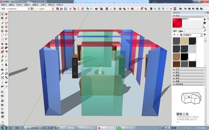Screen dimensions: 209x130
Task: Click the Windows Start orb
Action: (4, 128)
